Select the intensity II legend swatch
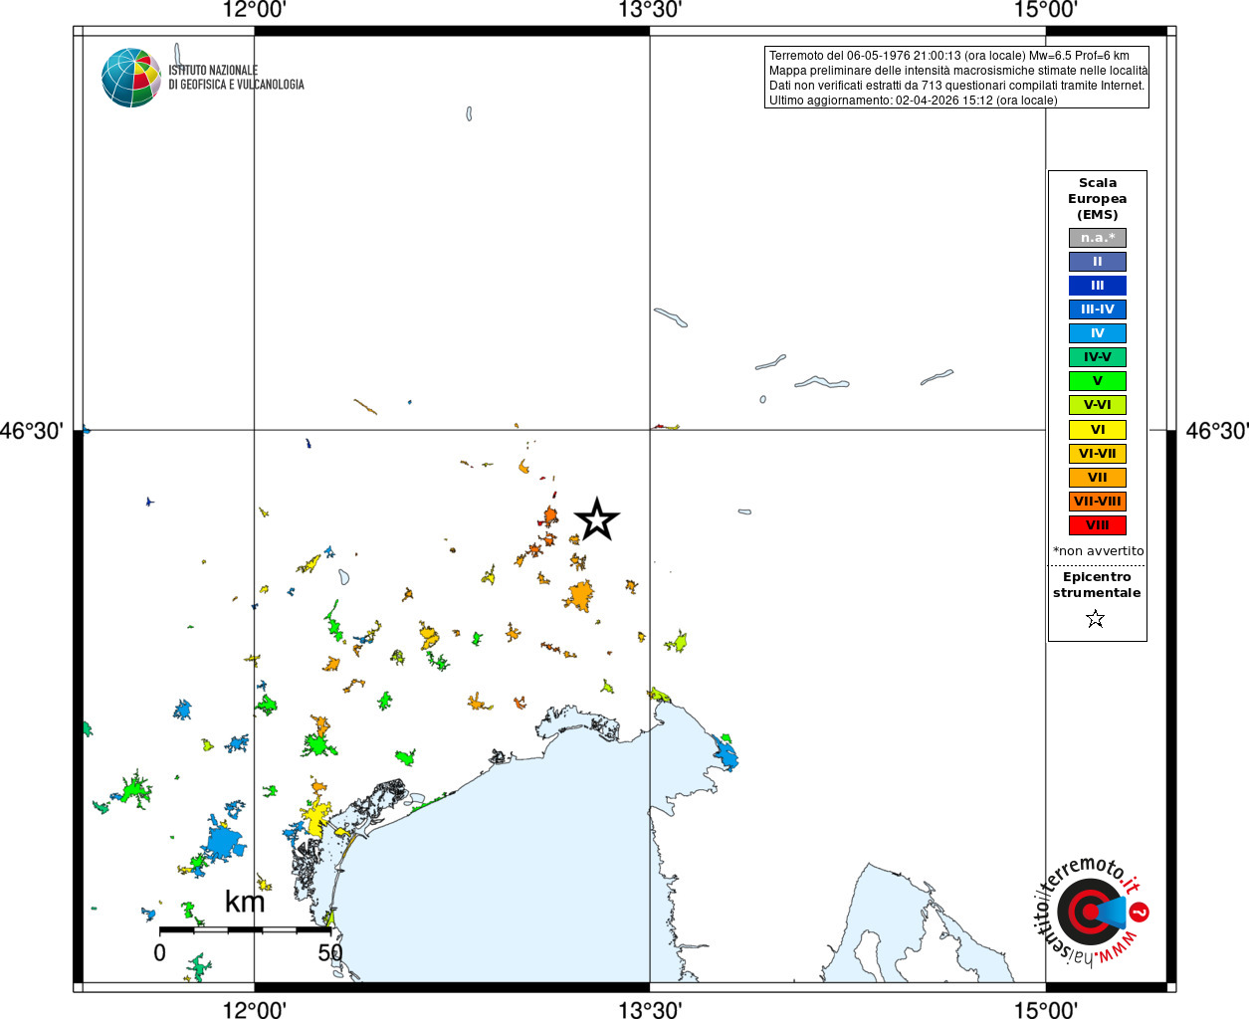Viewport: 1249px width, 1019px height. [x=1098, y=262]
